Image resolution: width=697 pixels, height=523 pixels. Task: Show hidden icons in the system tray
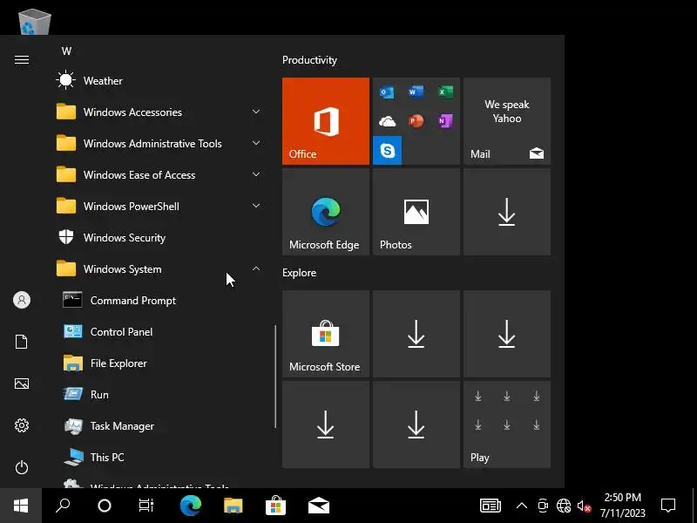coord(521,506)
